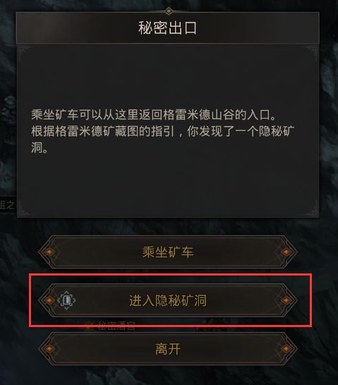Click right orange diamond on 离开 button
Image resolution: width=338 pixels, height=385 pixels.
(x=286, y=349)
